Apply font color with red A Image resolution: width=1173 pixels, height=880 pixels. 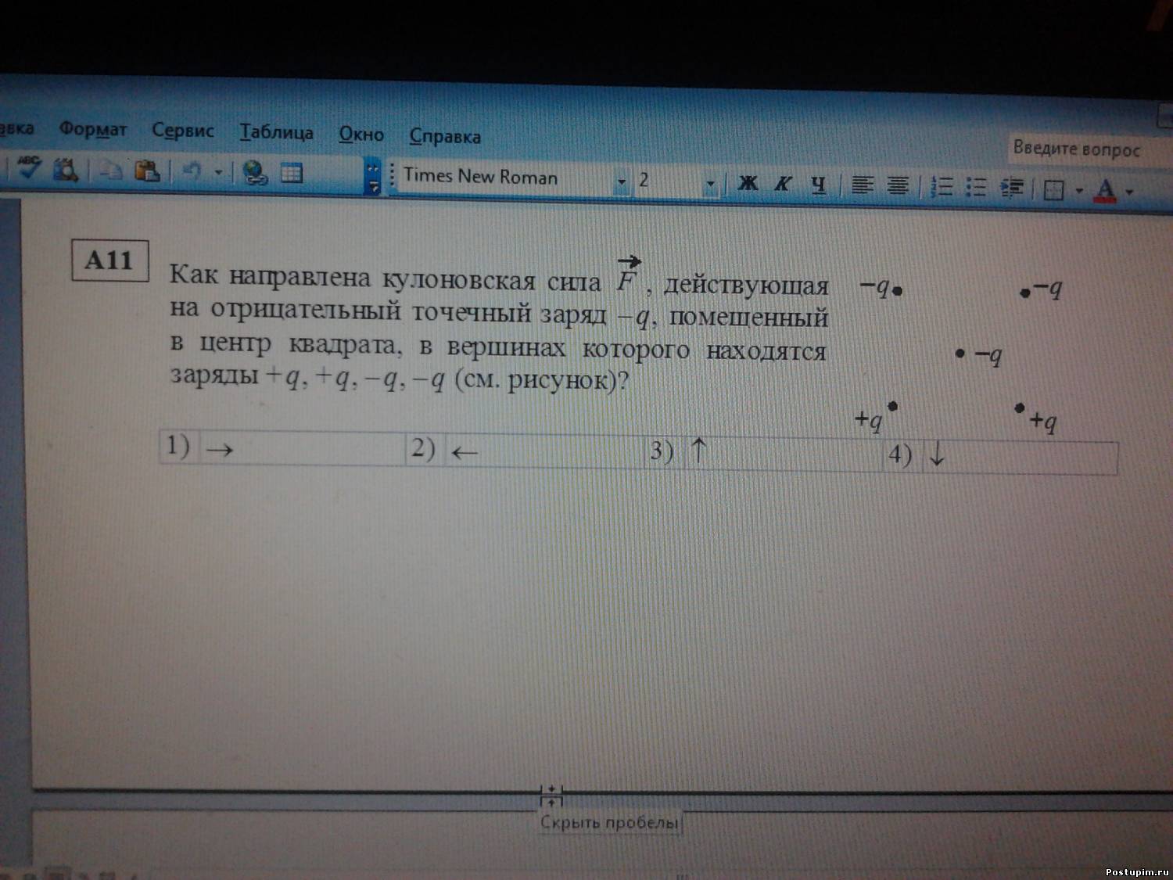click(x=1105, y=189)
